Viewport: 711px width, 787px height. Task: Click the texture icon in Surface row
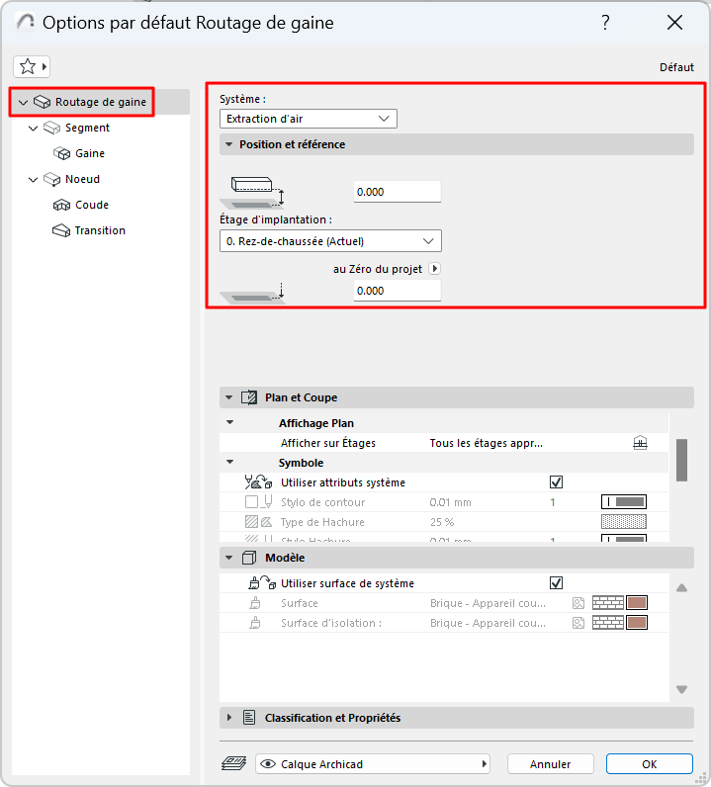point(578,603)
